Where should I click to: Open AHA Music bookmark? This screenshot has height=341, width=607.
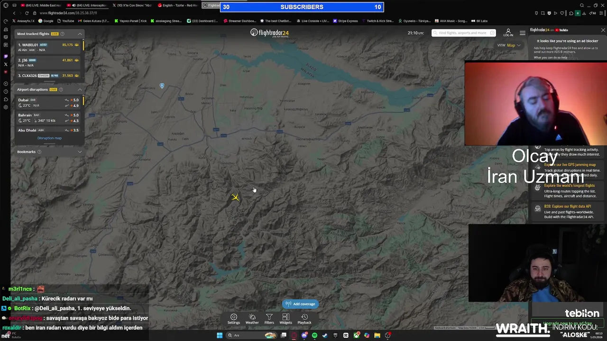(451, 21)
